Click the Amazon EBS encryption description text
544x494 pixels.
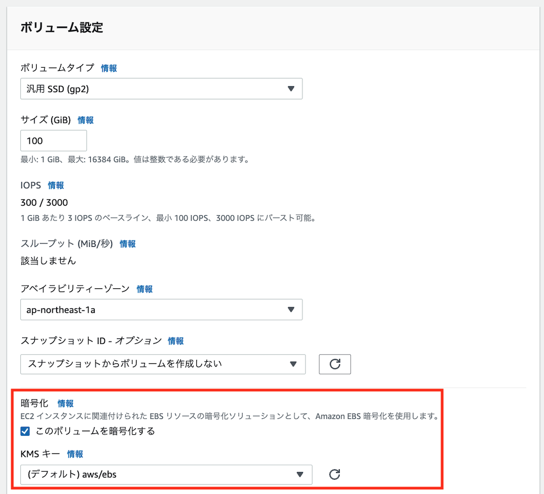pyautogui.click(x=230, y=416)
